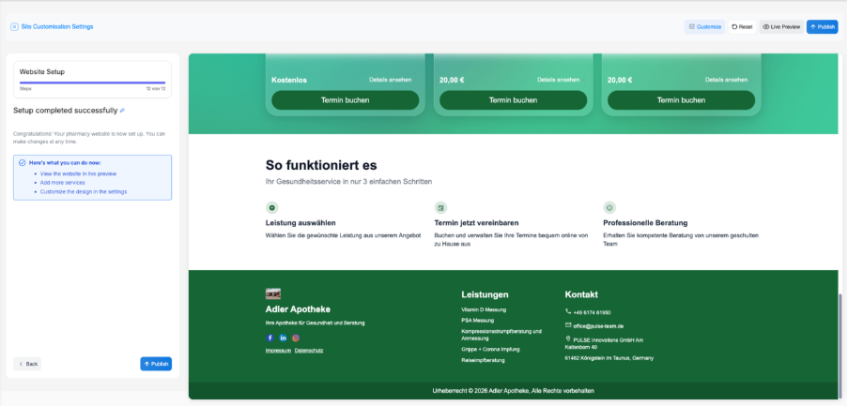Click 'Add more services' list item
This screenshot has height=406, width=848.
tap(63, 183)
